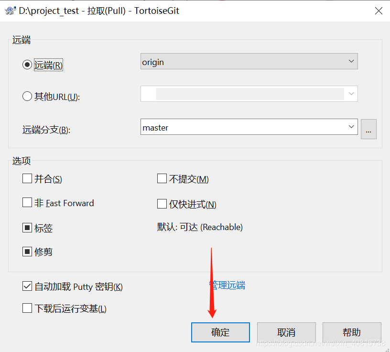Toggle the 标签 tri-state checkbox
The image size is (390, 352).
click(27, 228)
